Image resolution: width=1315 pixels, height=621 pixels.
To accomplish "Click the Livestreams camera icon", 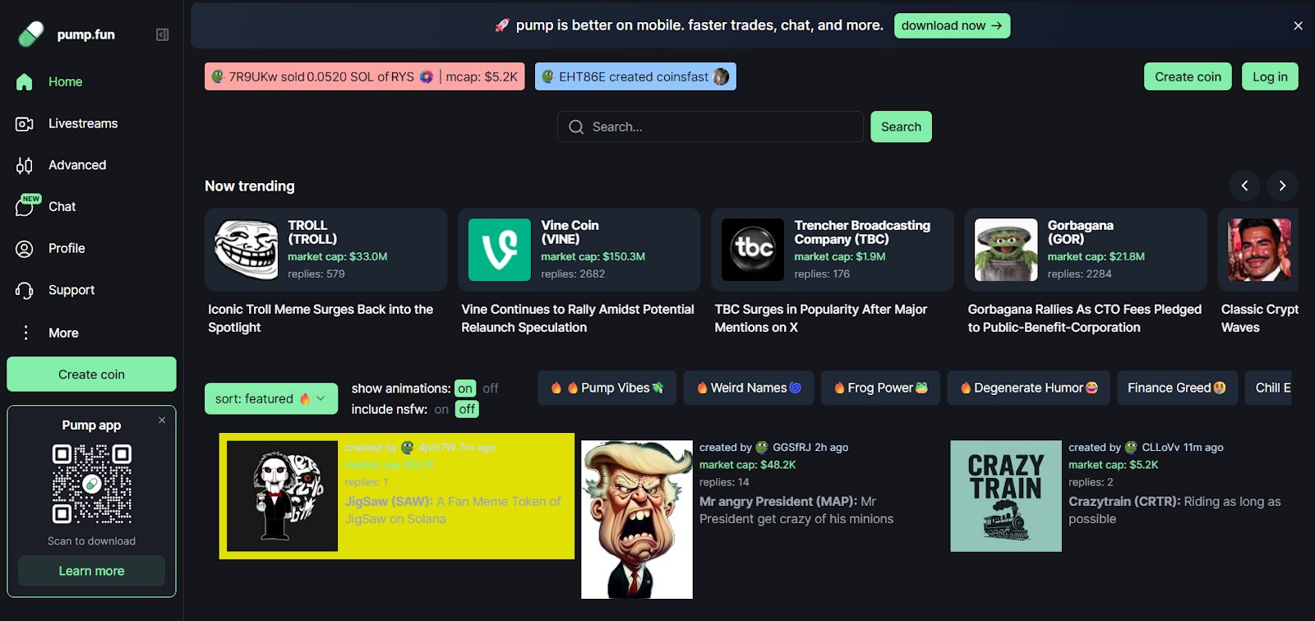I will 25,124.
